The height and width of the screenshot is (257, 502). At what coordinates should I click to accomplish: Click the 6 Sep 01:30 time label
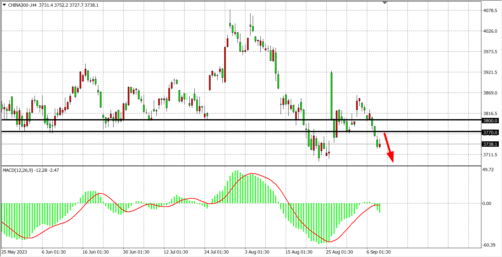[379, 252]
